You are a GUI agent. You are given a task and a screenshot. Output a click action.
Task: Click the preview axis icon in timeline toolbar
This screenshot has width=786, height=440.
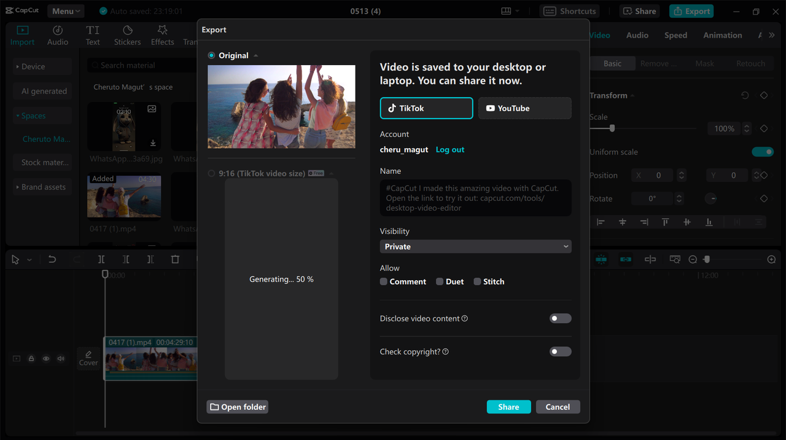[650, 259]
